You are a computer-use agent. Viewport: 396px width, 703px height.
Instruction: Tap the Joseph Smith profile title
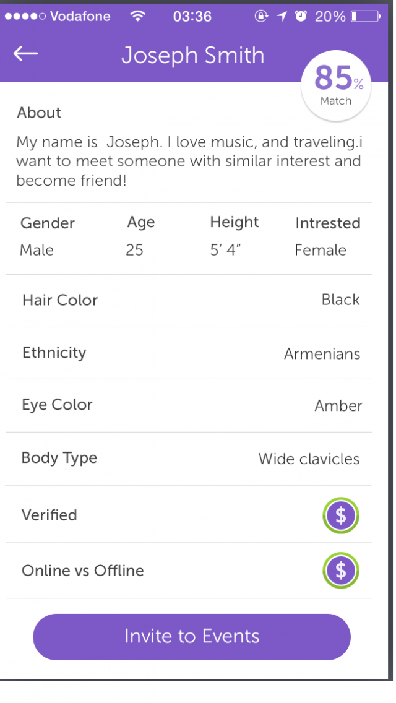tap(192, 56)
